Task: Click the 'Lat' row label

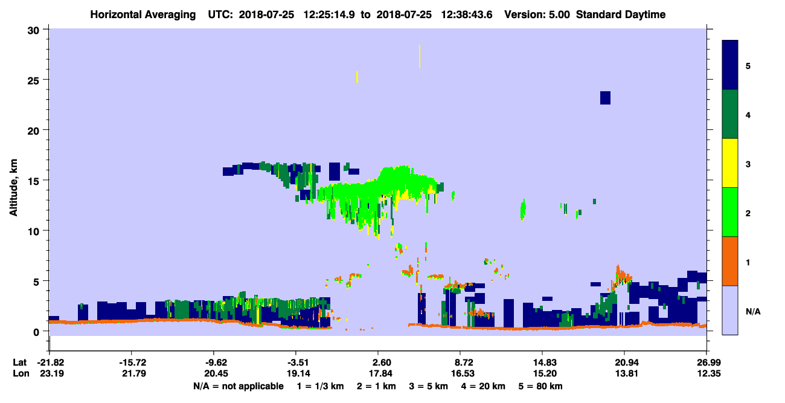Action: click(x=19, y=363)
